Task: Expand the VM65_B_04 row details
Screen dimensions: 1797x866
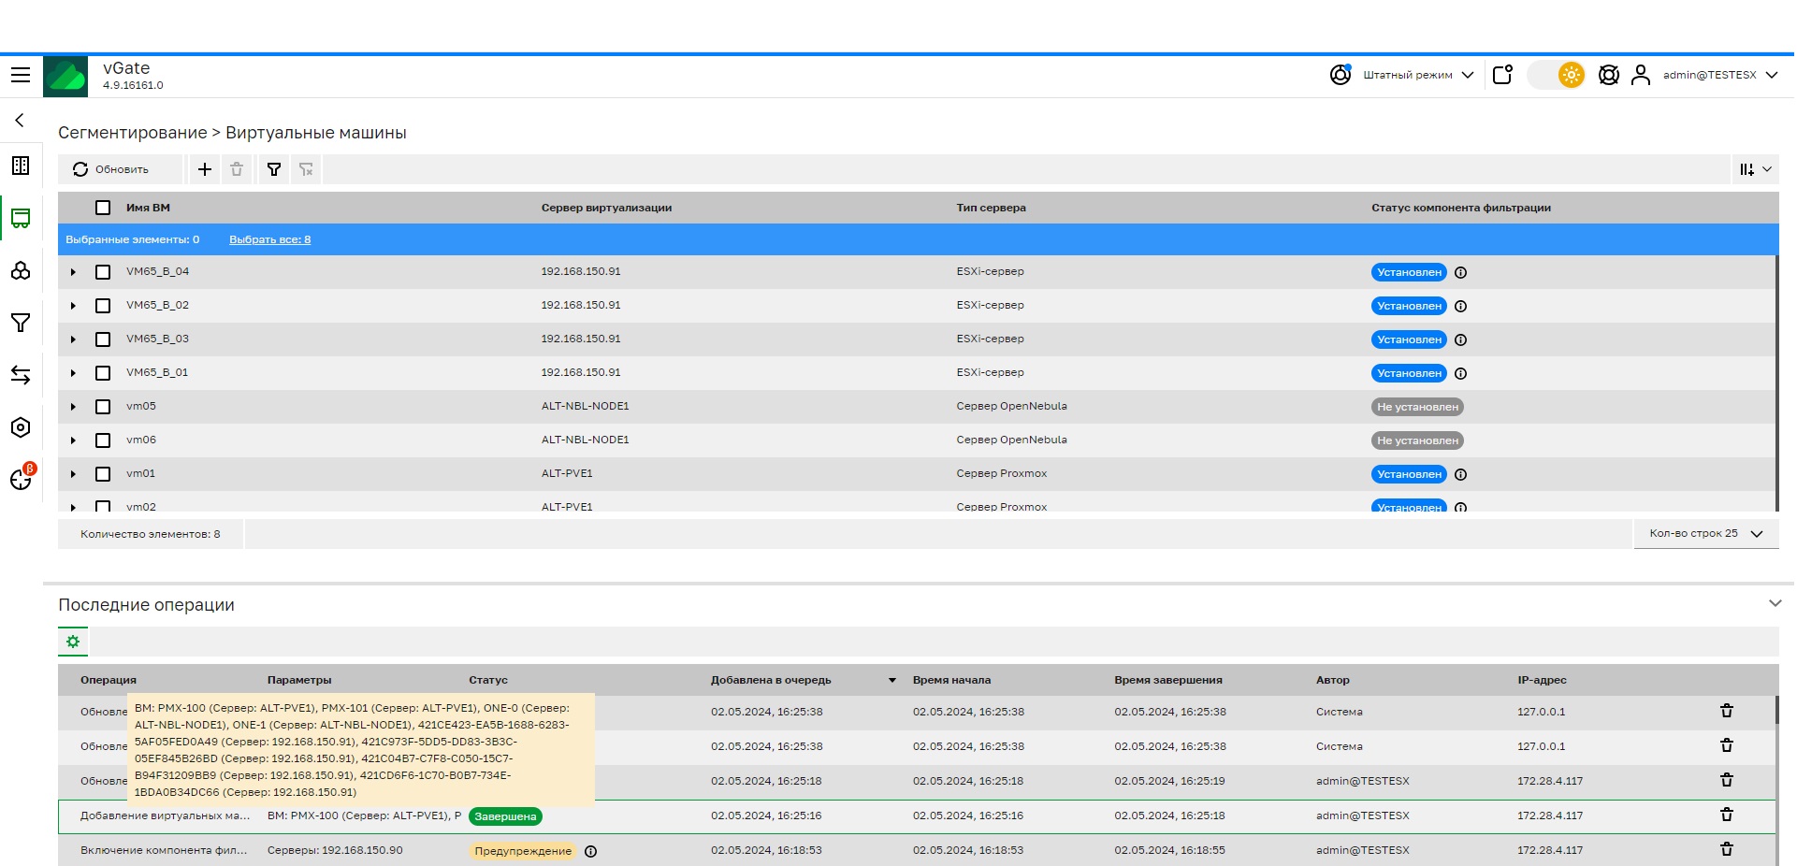Action: click(x=73, y=272)
